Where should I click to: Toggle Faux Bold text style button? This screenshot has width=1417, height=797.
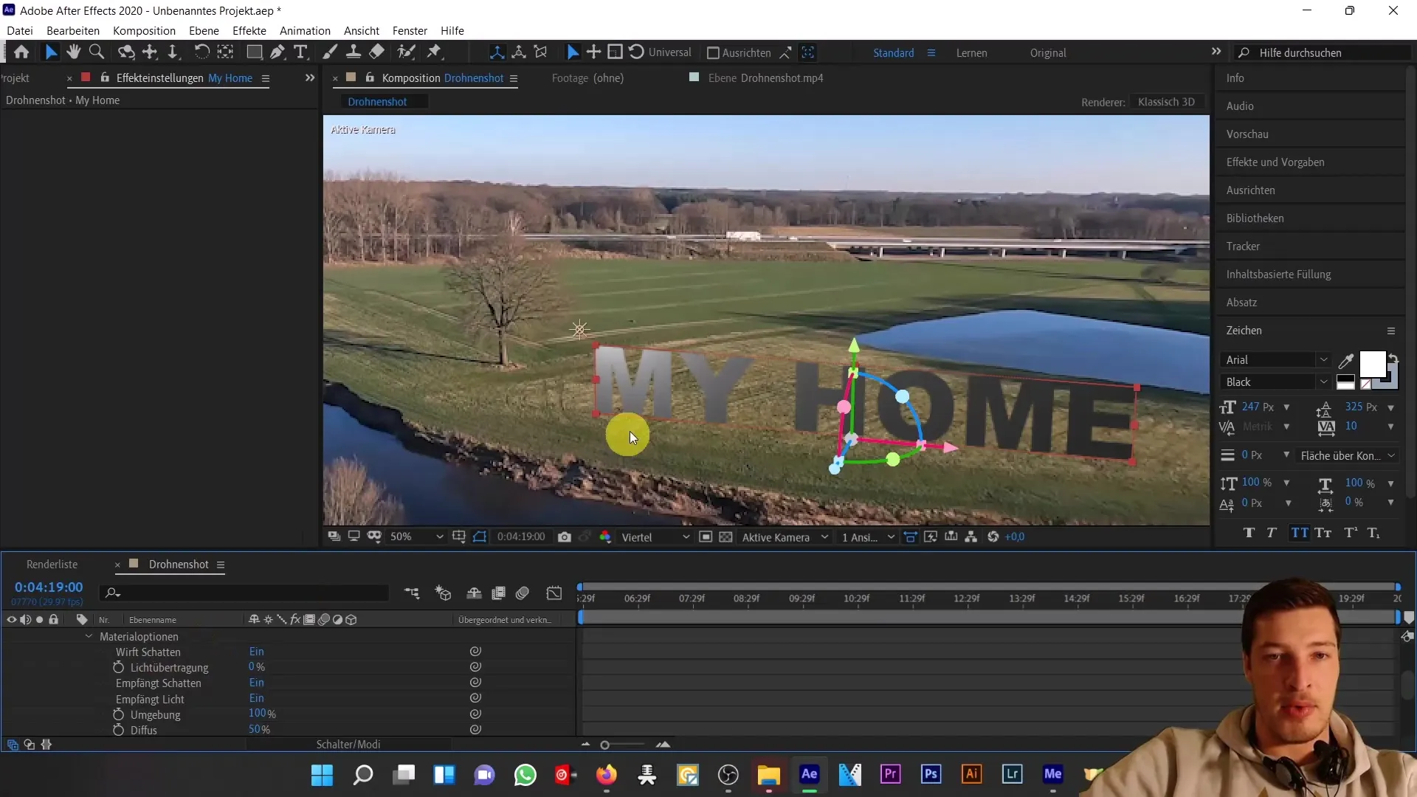pyautogui.click(x=1249, y=533)
